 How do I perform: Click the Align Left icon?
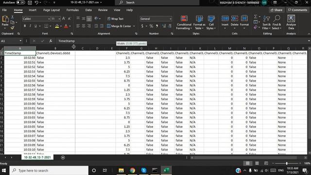click(x=78, y=26)
